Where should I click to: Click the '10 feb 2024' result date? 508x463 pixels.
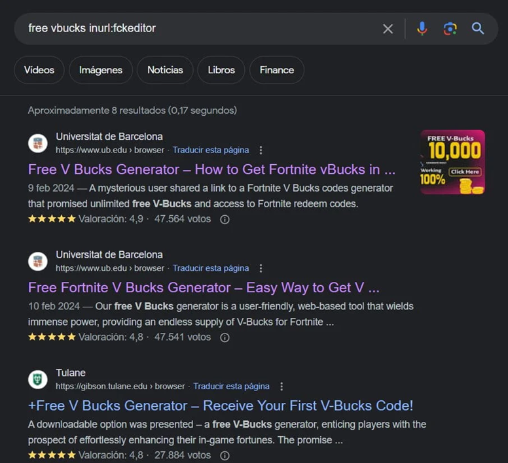(x=54, y=306)
